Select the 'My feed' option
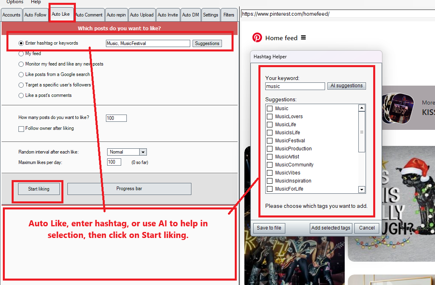This screenshot has width=435, height=285. click(20, 53)
